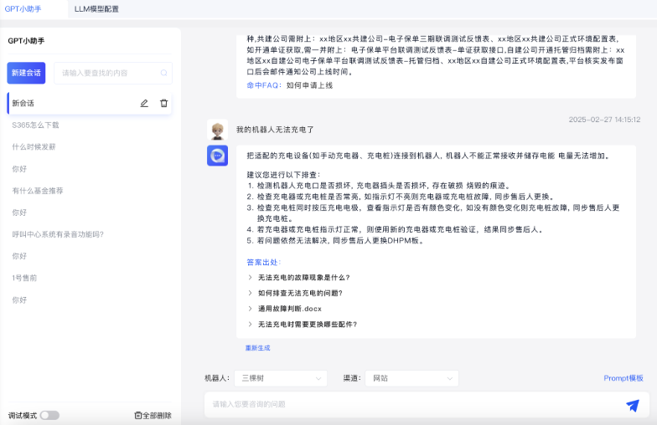Screen dimensions: 657x425
Task: Click the search magnifier icon in sidebar
Action: tap(164, 74)
